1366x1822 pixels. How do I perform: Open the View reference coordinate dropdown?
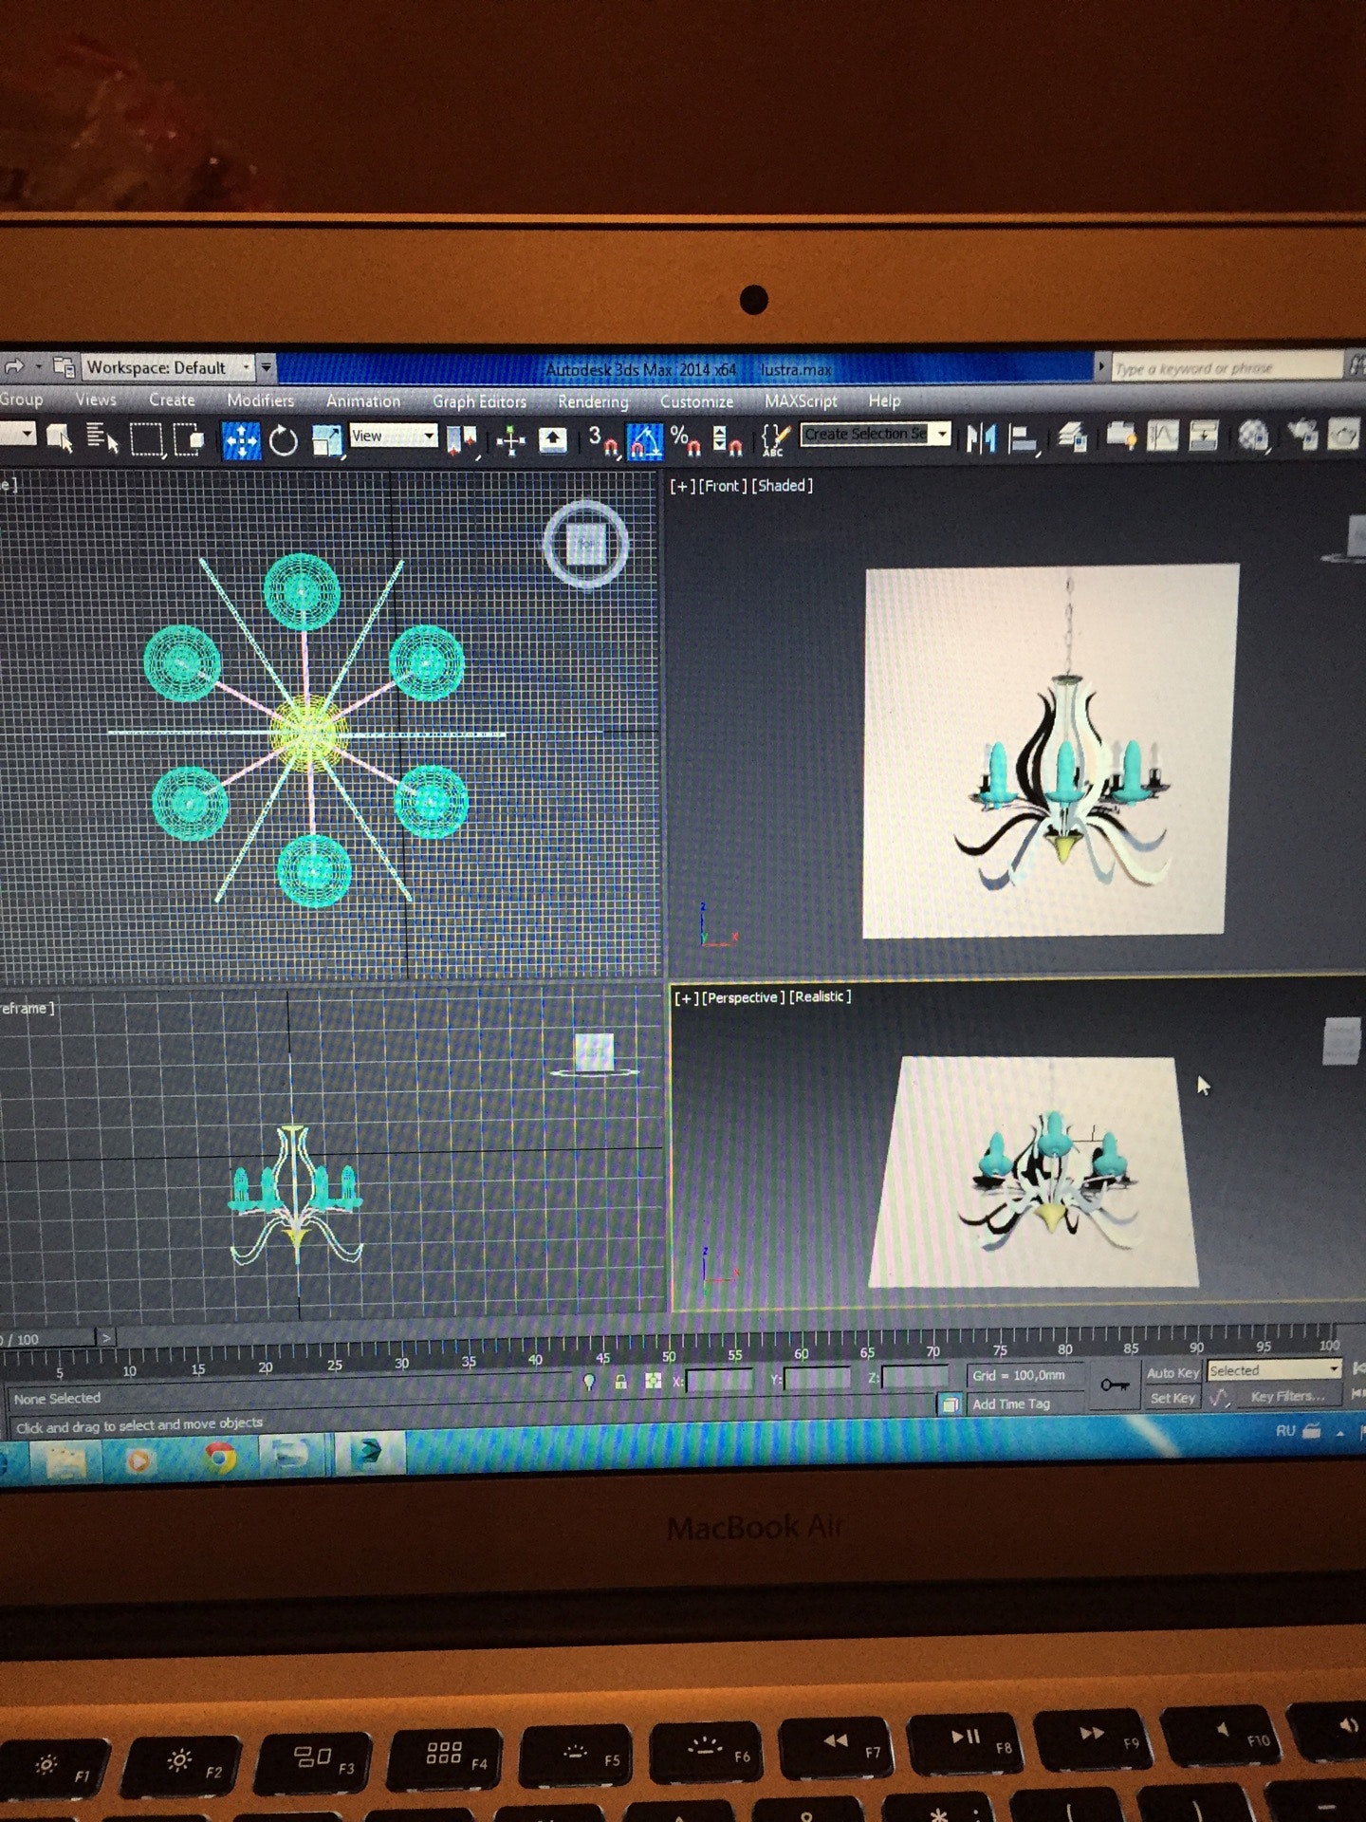(x=393, y=436)
